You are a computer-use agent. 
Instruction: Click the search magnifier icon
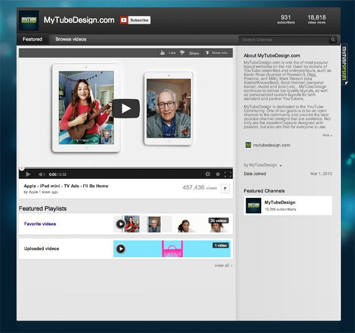333,40
